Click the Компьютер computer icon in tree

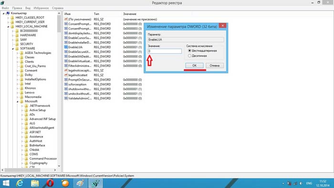8,13
